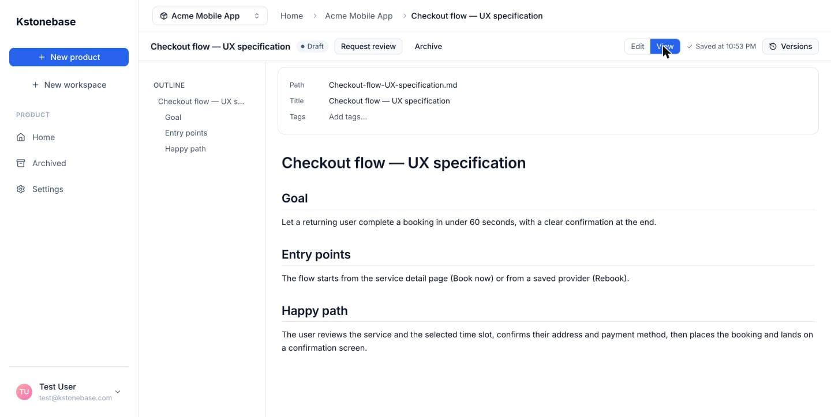Go to Home in the breadcrumb

click(x=291, y=16)
